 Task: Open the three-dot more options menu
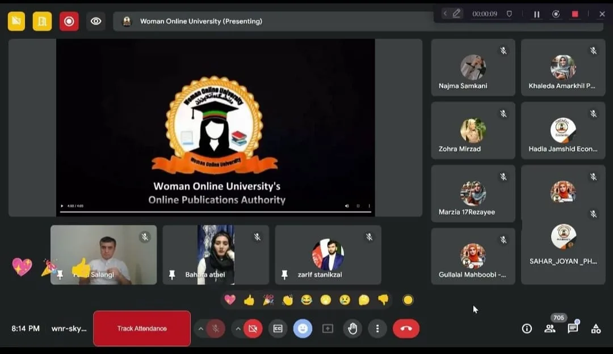(377, 329)
